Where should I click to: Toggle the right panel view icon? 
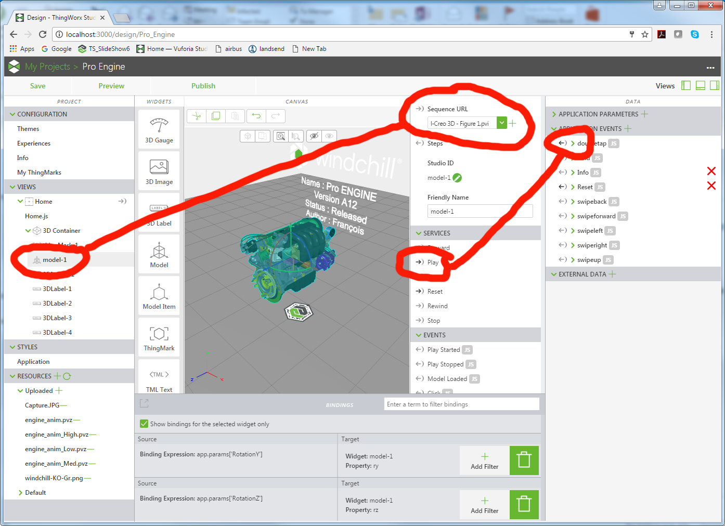[715, 86]
